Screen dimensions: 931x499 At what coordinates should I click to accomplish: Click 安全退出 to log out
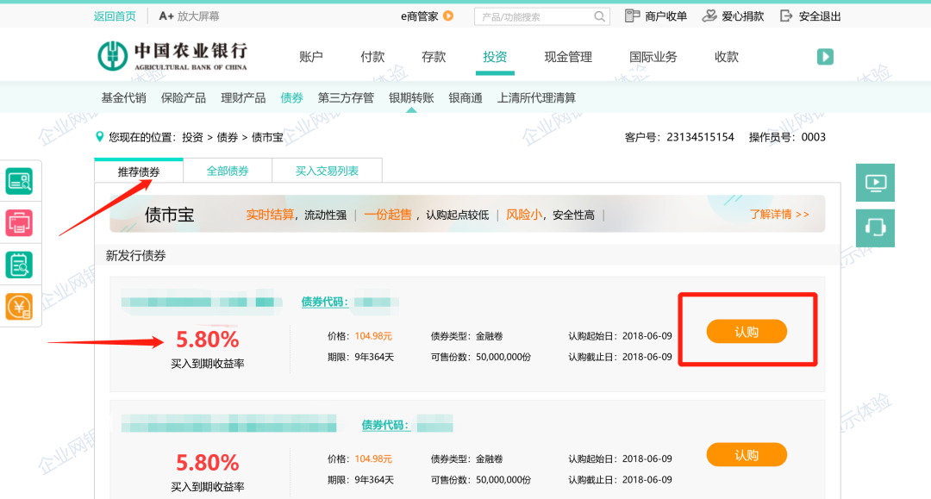coord(810,16)
